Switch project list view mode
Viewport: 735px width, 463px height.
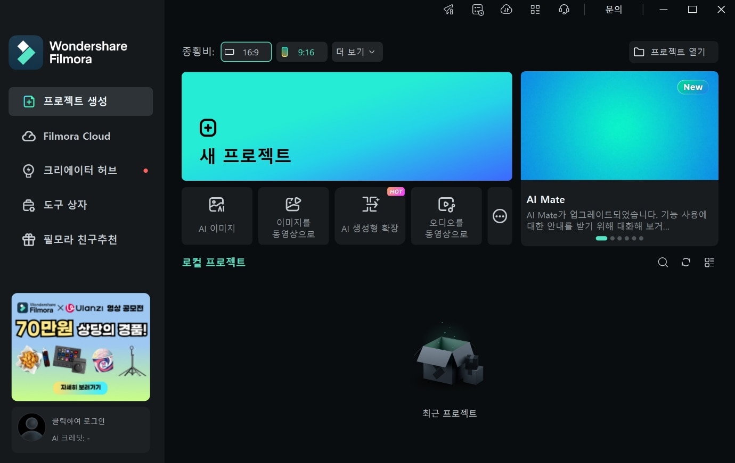(x=709, y=263)
